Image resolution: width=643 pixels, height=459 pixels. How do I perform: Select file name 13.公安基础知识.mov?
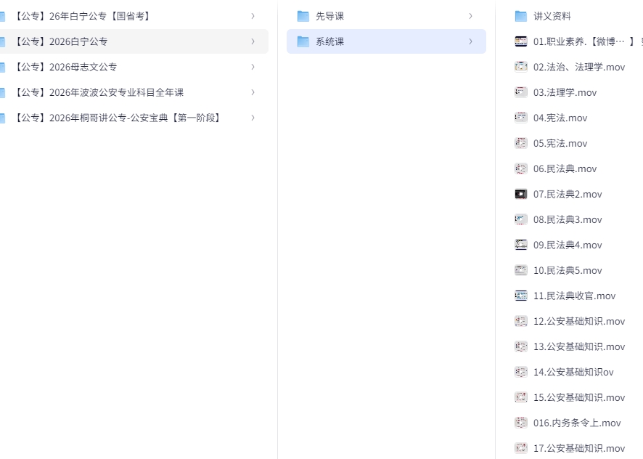[579, 347]
